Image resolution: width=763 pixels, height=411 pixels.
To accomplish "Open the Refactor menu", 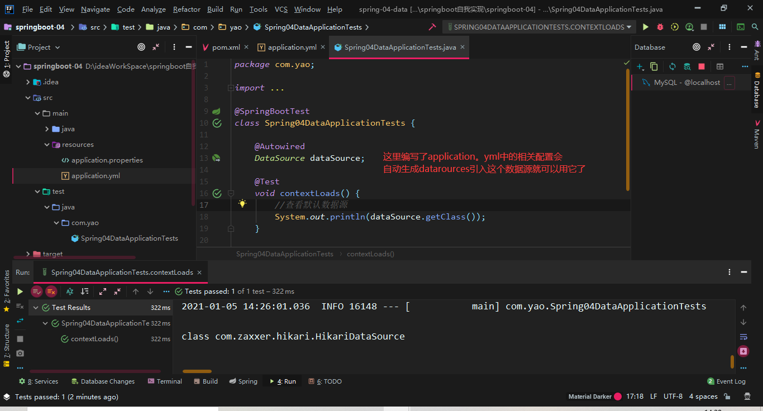I will coord(187,9).
